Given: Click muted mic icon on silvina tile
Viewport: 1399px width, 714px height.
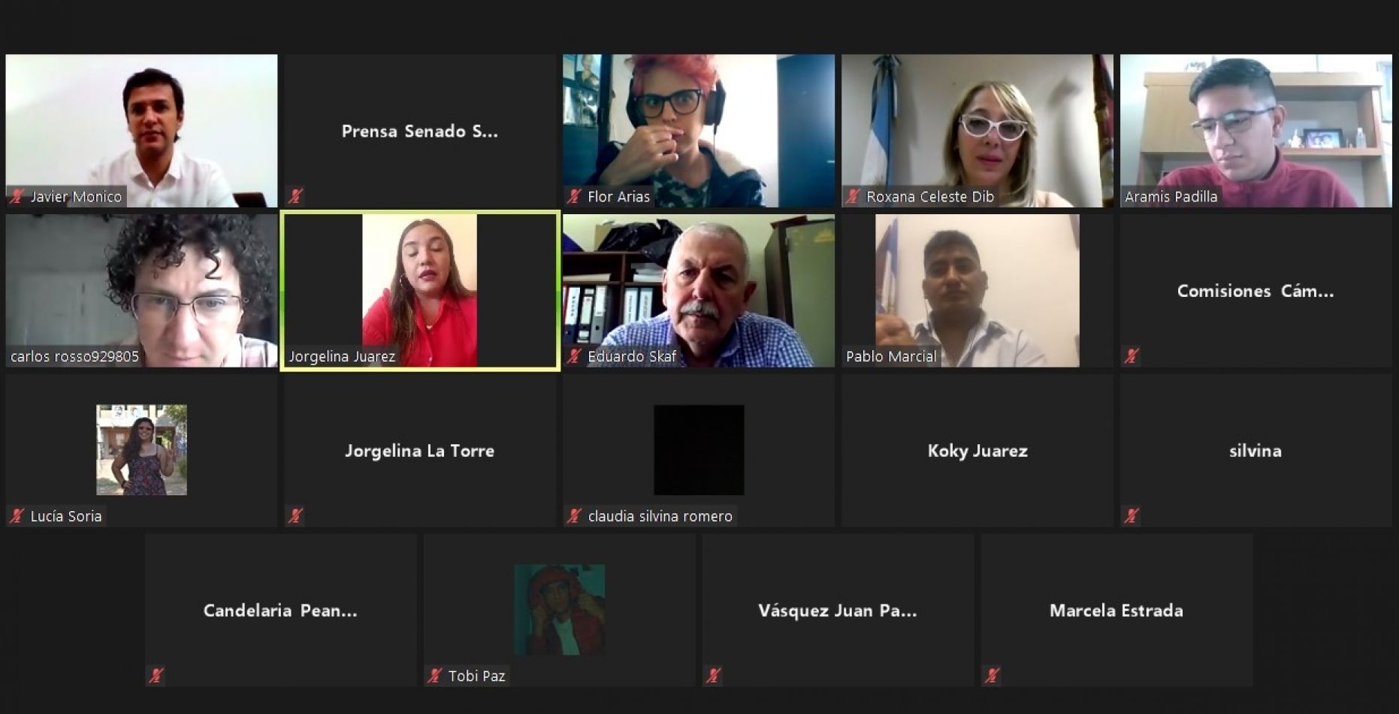Looking at the screenshot, I should click(x=1132, y=516).
